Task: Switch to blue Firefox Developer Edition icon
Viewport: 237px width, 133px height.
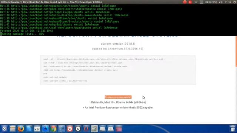Action: [x=45, y=129]
